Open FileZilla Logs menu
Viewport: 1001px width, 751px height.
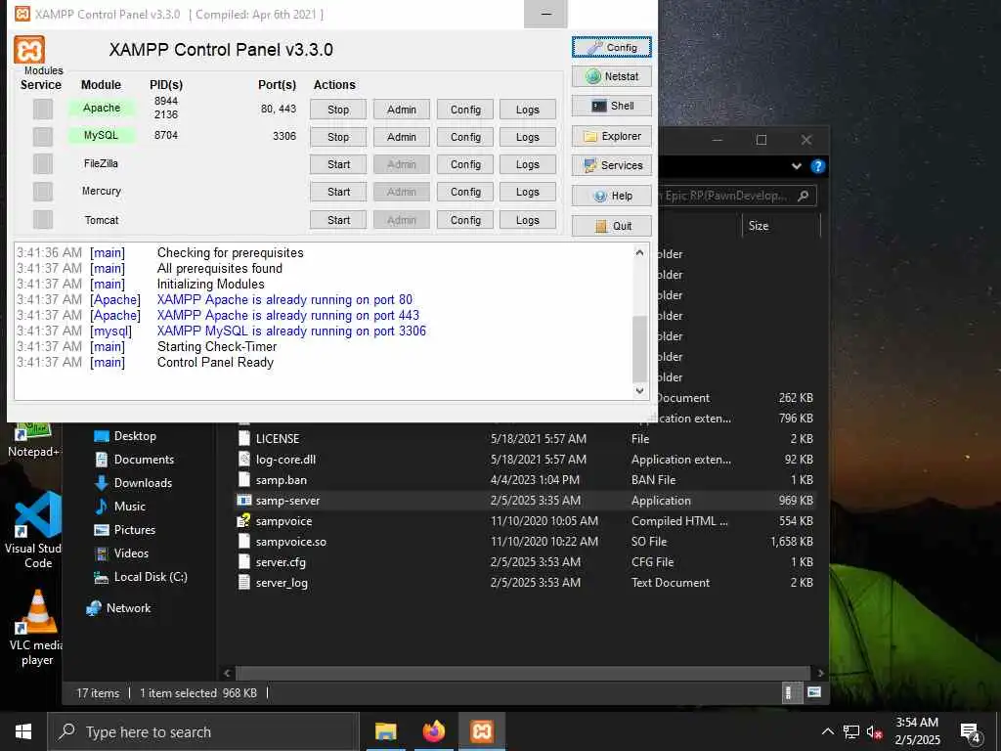pos(528,164)
